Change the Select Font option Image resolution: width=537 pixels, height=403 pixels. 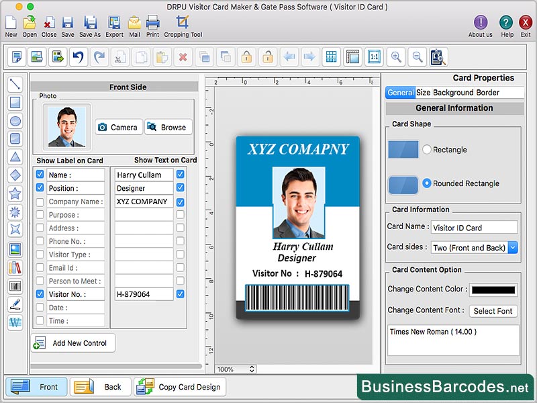tap(493, 311)
